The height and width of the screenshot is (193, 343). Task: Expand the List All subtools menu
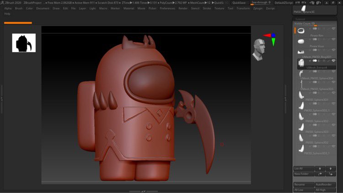(x=303, y=168)
